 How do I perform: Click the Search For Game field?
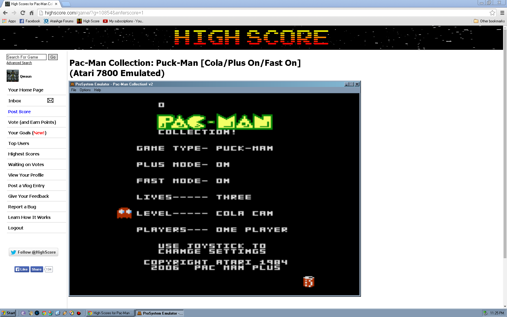26,57
